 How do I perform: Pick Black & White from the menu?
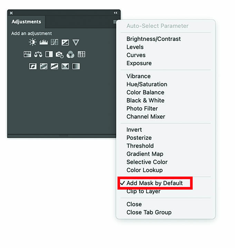tap(145, 101)
